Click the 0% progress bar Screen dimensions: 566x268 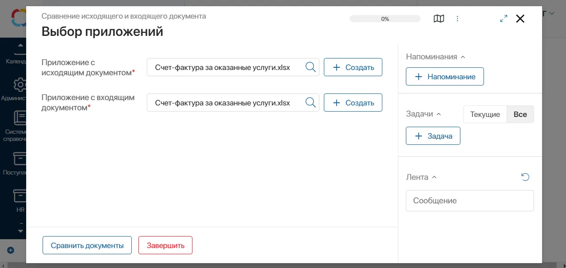(x=385, y=19)
